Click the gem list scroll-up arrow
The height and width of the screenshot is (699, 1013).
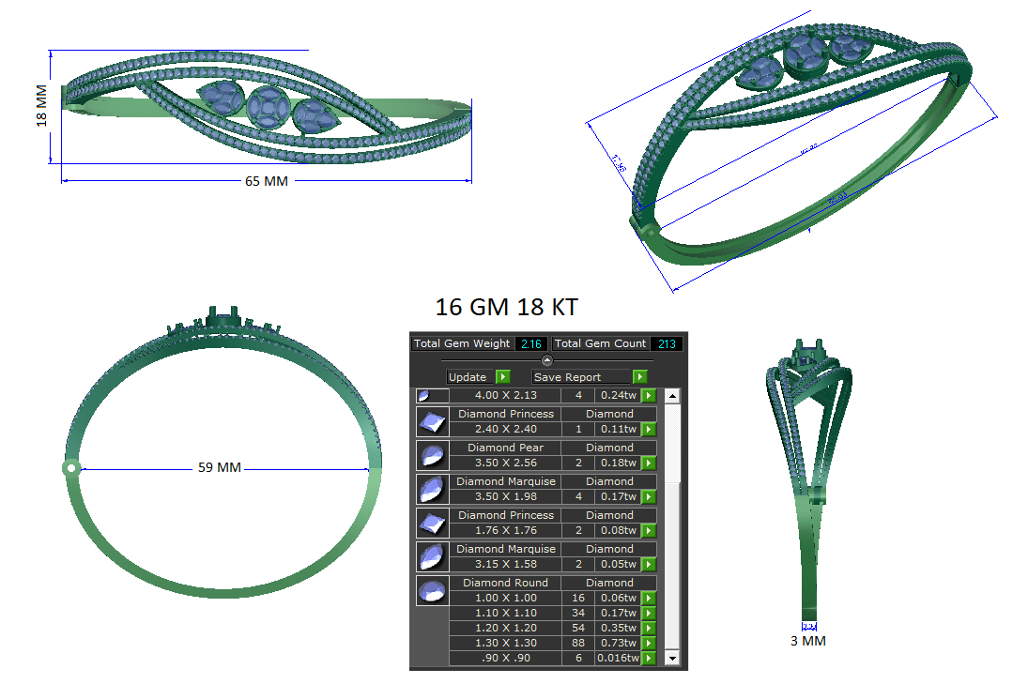(672, 396)
